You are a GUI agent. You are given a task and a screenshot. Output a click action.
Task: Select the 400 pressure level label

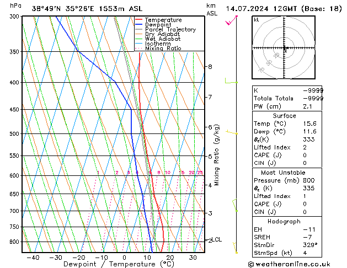[x=15, y=83]
